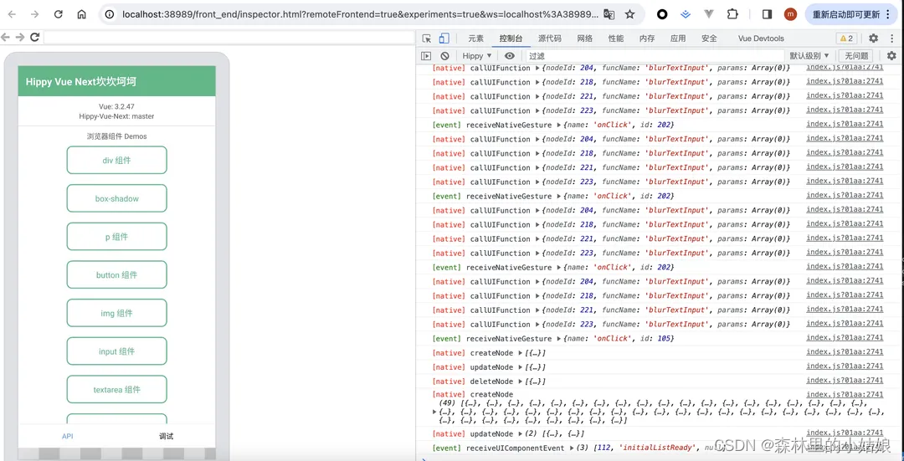This screenshot has height=461, width=904.
Task: Expand the onClick id 105 object
Action: point(558,339)
